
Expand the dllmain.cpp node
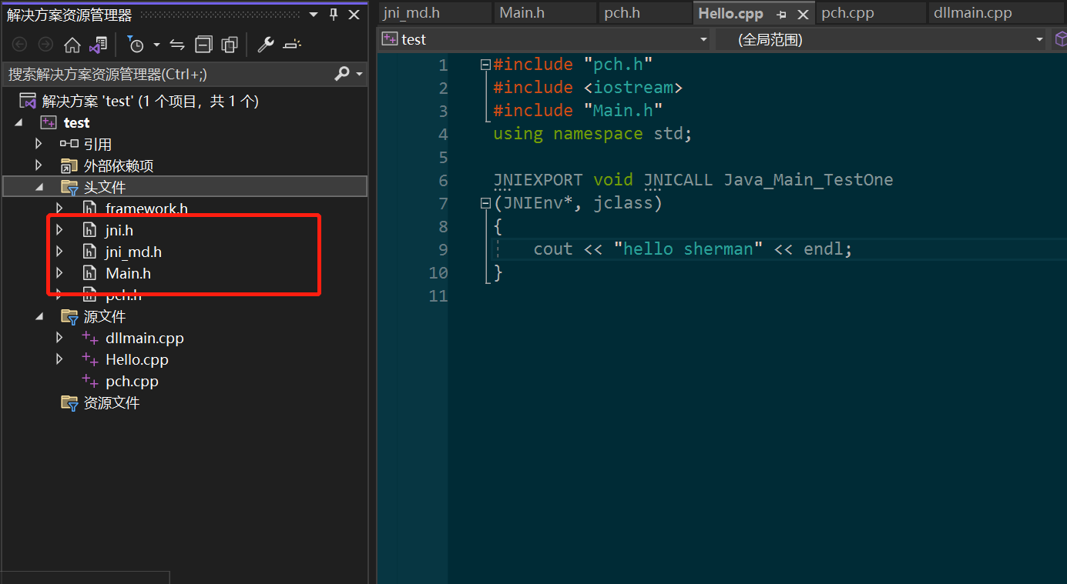59,337
